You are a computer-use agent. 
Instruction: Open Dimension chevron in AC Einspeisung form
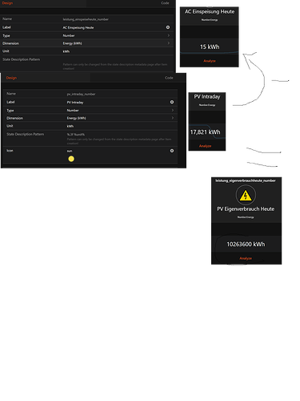[x=169, y=43]
